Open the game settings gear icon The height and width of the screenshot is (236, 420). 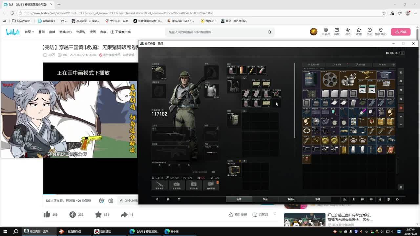pyautogui.click(x=397, y=199)
